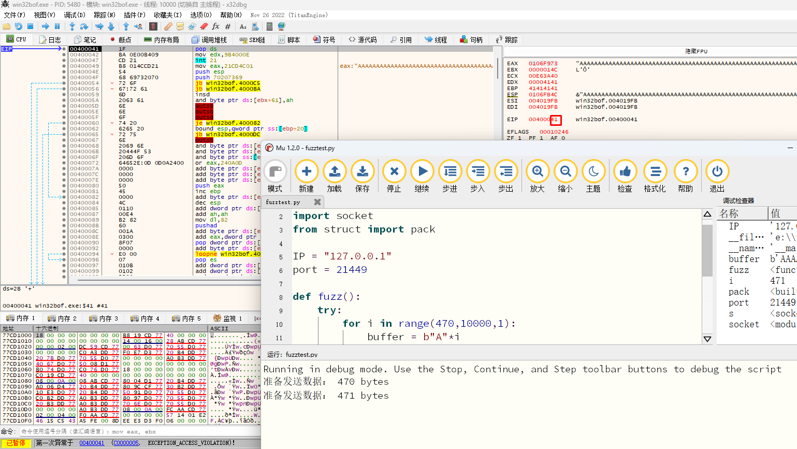
Task: Switch to 日志 log tab
Action: coord(50,39)
